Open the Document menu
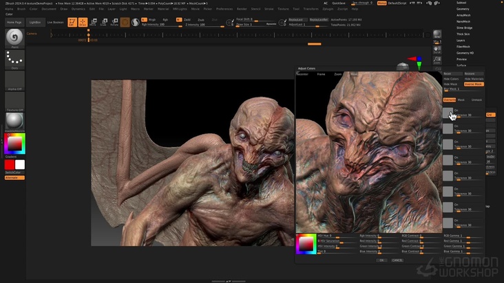Screen dimensions: 504x283 point(49,9)
